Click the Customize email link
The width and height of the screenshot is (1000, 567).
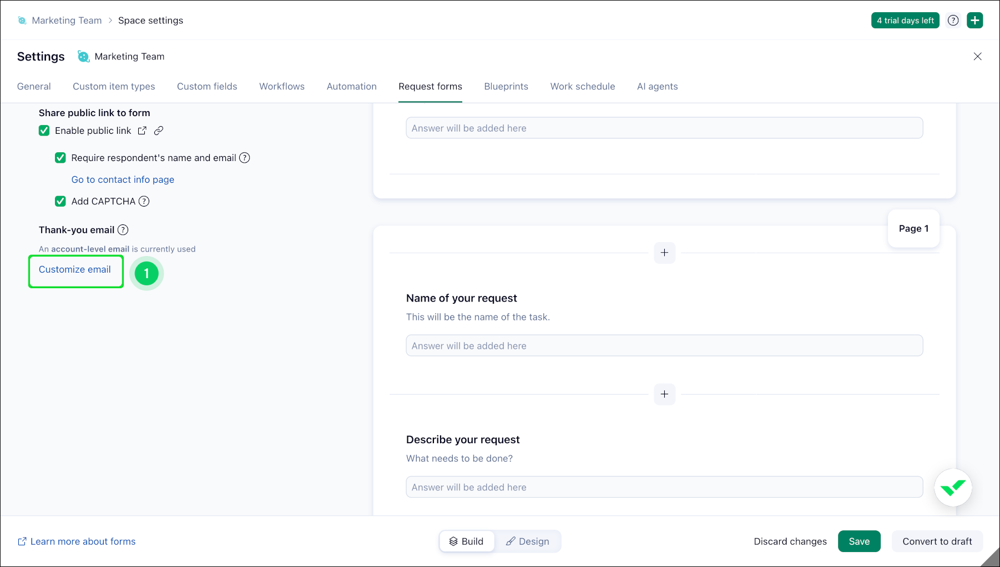coord(75,269)
